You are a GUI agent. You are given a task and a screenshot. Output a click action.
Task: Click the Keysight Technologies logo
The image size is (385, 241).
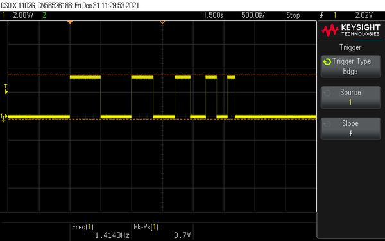350,30
